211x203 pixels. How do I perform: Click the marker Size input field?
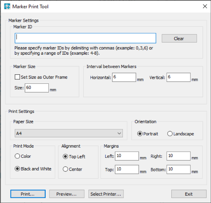(x=37, y=88)
